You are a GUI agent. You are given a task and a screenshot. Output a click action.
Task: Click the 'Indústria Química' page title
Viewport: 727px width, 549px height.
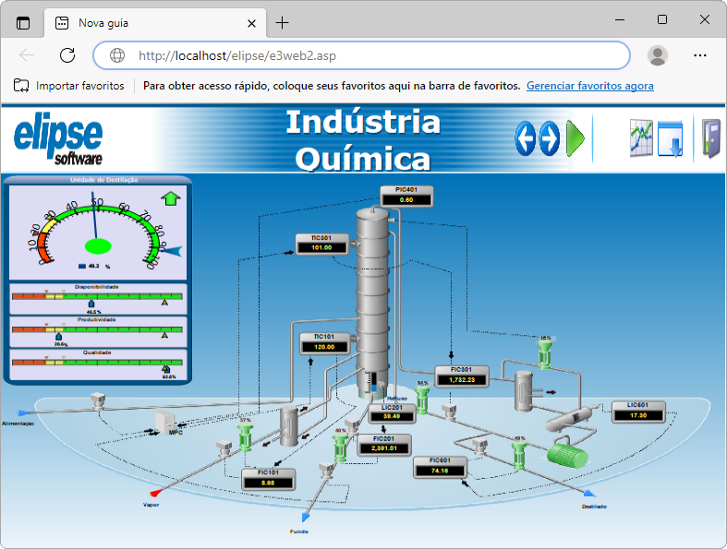363,140
